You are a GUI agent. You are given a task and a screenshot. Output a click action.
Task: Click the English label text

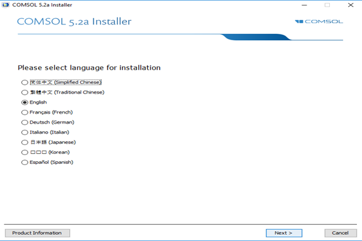click(x=38, y=102)
